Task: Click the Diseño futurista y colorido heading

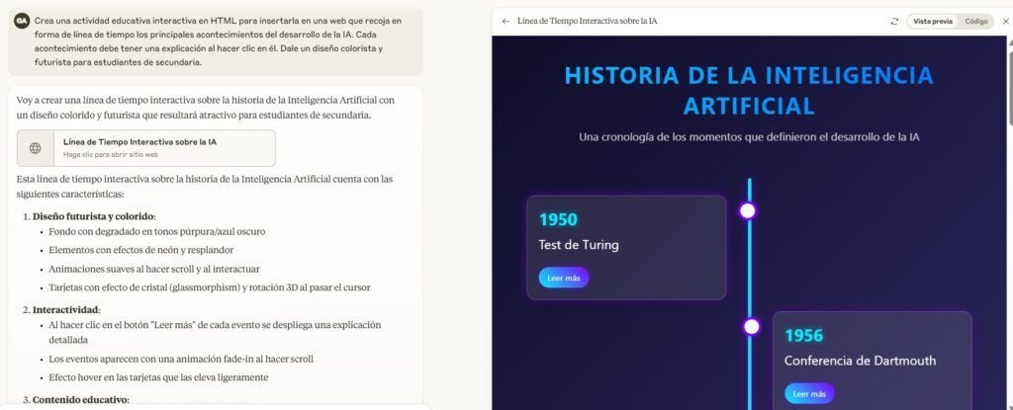Action: (94, 215)
